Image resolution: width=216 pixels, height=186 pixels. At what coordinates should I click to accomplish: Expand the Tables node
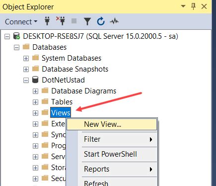(35, 102)
